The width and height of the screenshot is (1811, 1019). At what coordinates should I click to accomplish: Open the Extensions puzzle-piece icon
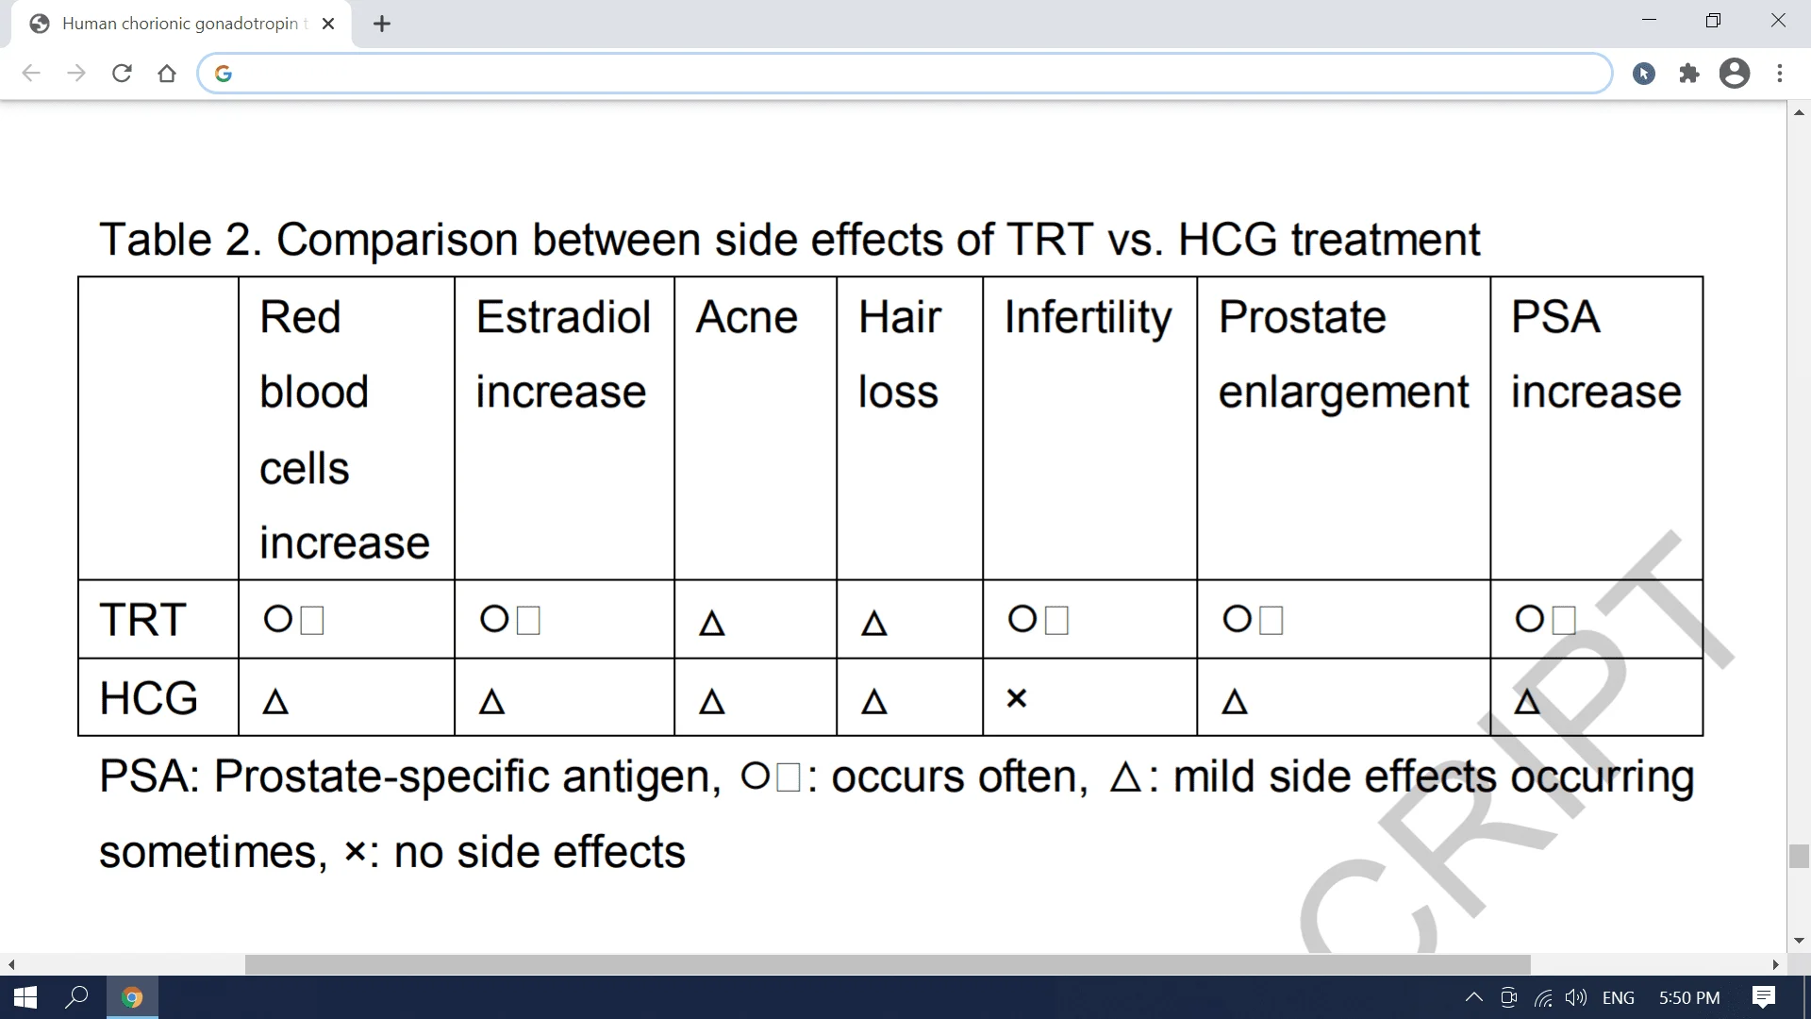coord(1689,74)
